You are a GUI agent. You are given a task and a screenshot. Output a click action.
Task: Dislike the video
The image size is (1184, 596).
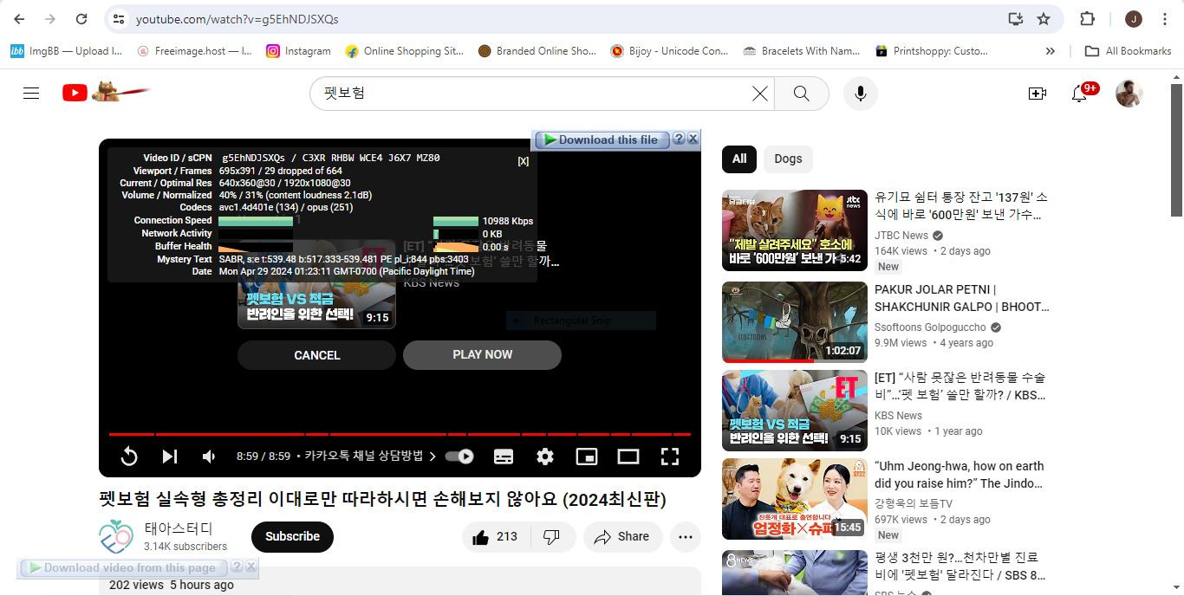point(551,537)
